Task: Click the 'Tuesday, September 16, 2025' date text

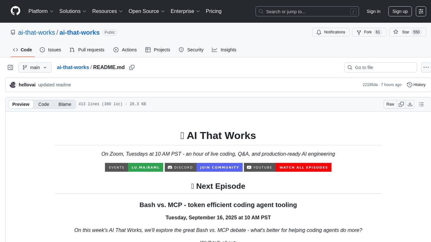Action: pyautogui.click(x=218, y=218)
